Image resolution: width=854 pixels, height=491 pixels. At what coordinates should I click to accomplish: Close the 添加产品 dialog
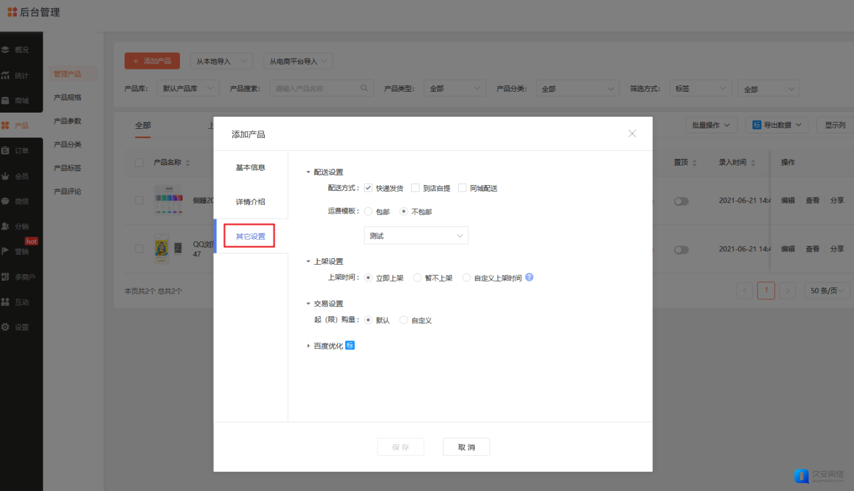(632, 133)
